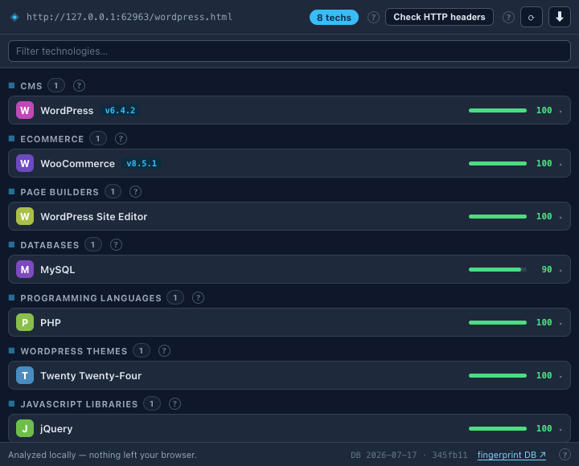The image size is (579, 466).
Task: Click the 8 techs count badge
Action: 334,18
